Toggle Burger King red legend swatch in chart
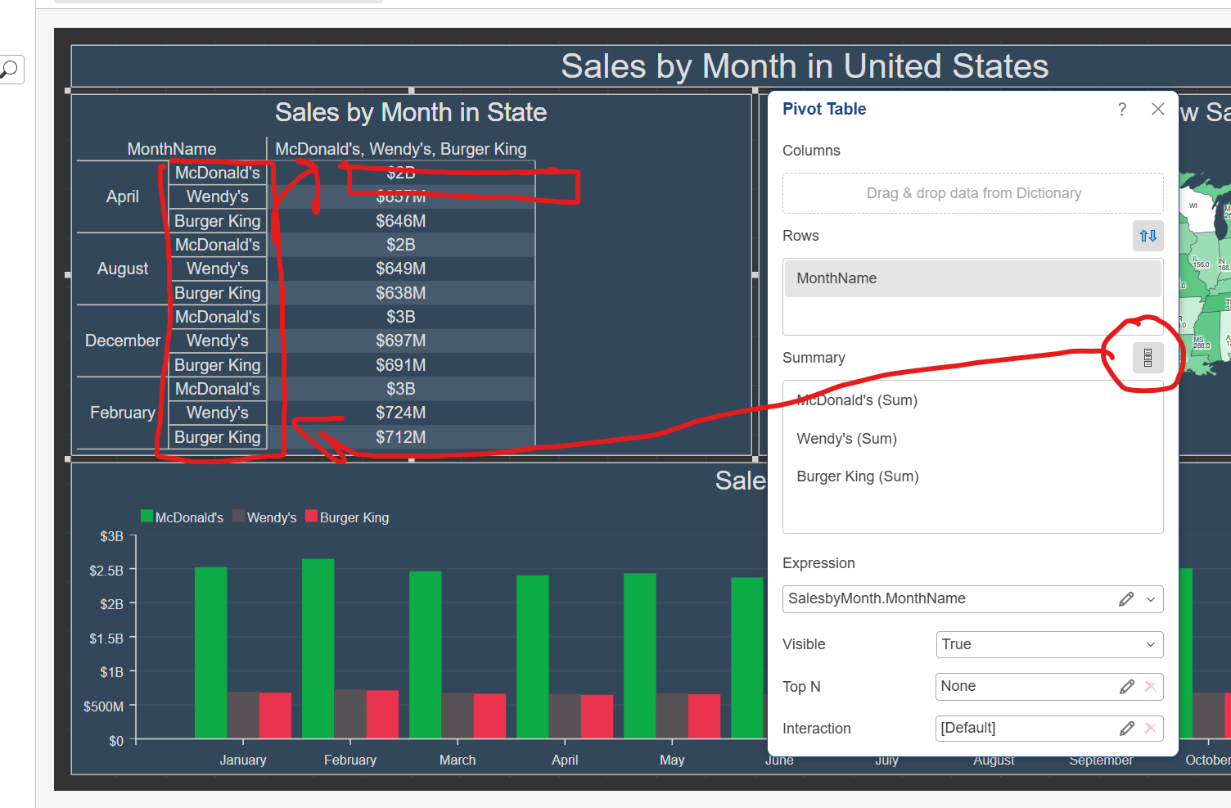The width and height of the screenshot is (1231, 808). pyautogui.click(x=312, y=517)
